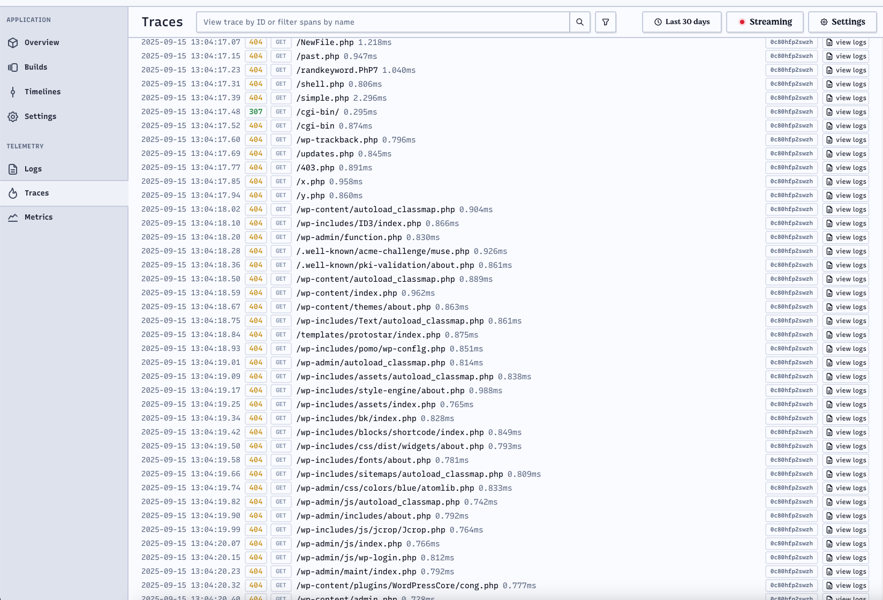Navigate to the Overview page

42,42
